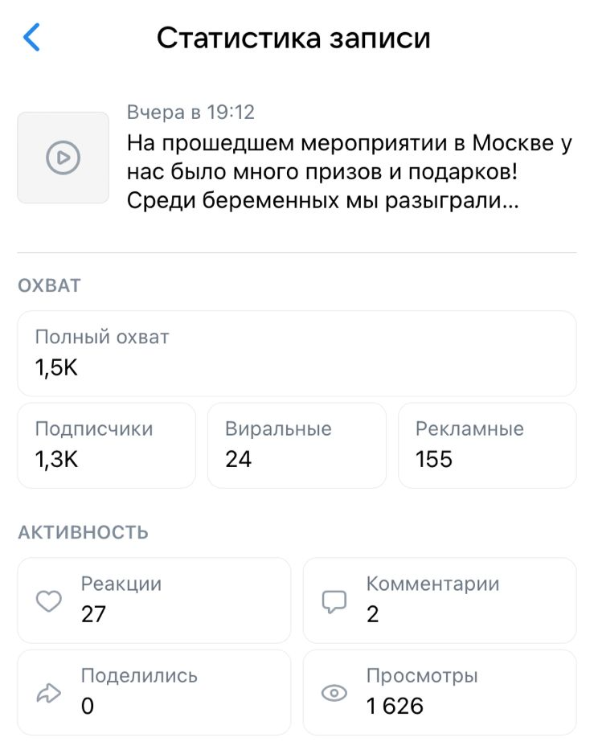Click the Статистика записи title
Viewport: 594px width, 754px height.
tap(293, 38)
